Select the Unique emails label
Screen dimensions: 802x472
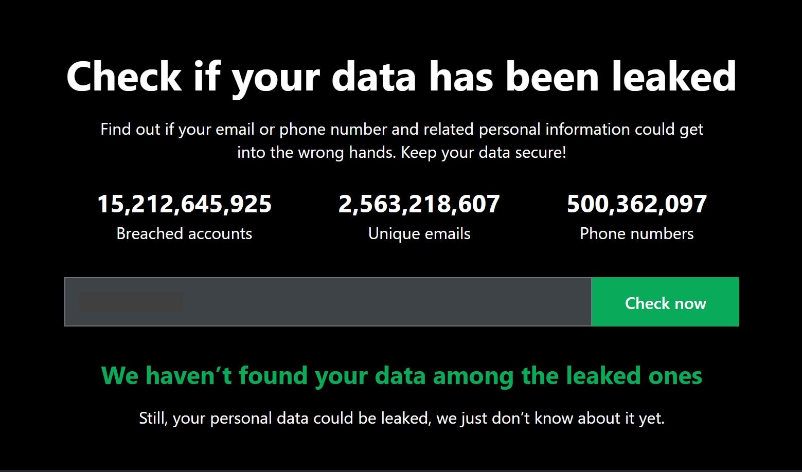pos(419,233)
